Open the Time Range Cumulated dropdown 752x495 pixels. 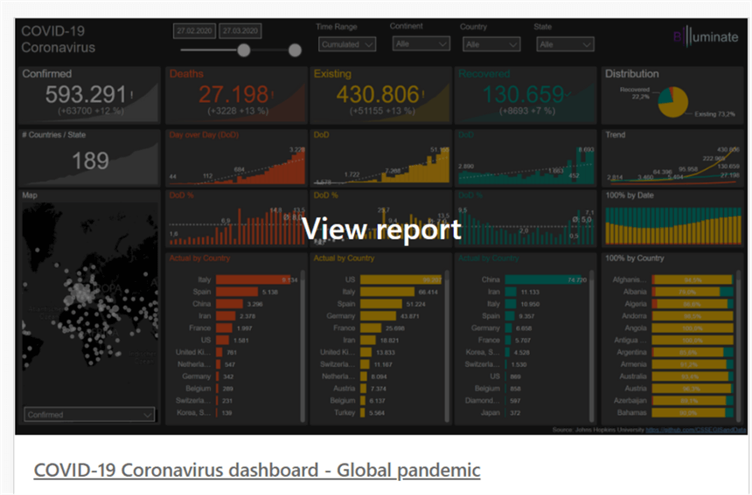[x=347, y=44]
